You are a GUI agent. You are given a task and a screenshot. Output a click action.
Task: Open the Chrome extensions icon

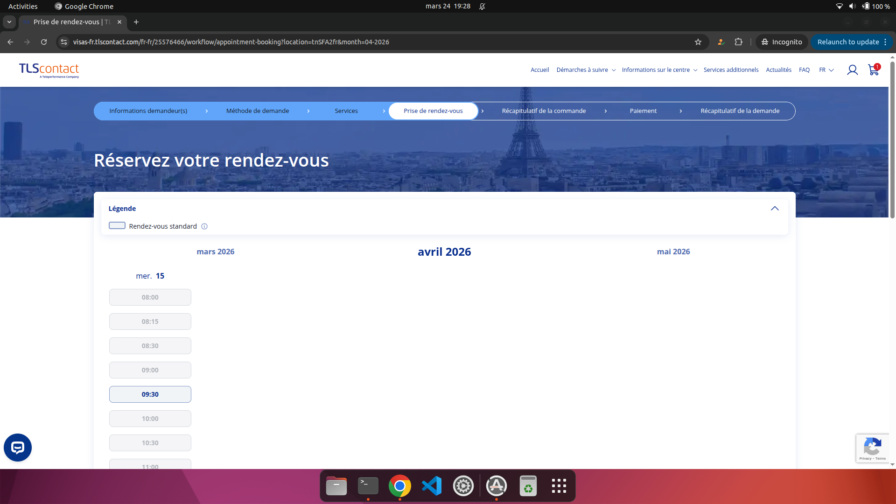tap(739, 42)
